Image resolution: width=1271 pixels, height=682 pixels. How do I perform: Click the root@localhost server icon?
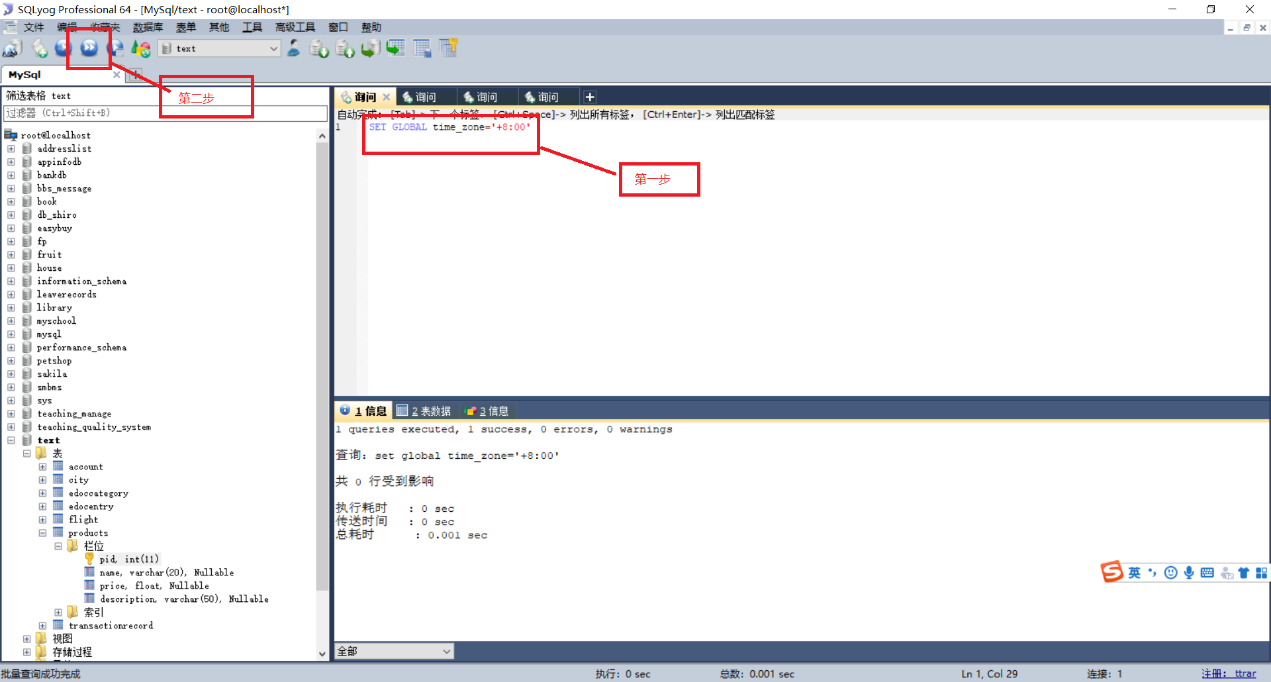click(x=11, y=135)
